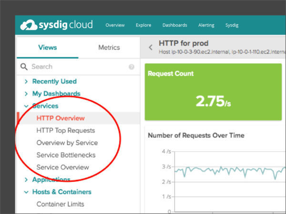
Task: Expand the My Dashboards section
Action: [x=26, y=94]
